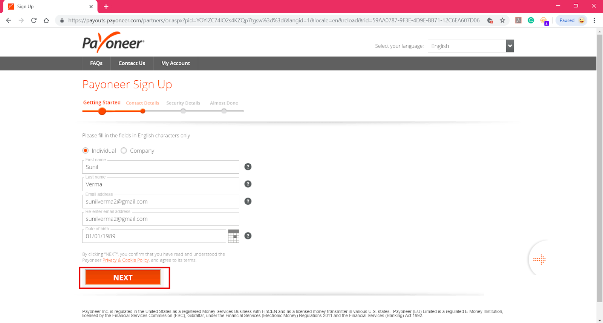This screenshot has width=603, height=323.
Task: Click the padlock site info icon
Action: coord(62,20)
